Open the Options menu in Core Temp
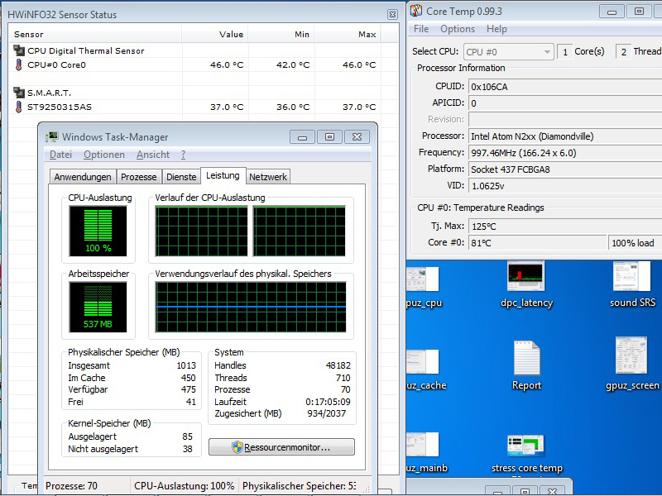This screenshot has width=662, height=496. [x=458, y=29]
